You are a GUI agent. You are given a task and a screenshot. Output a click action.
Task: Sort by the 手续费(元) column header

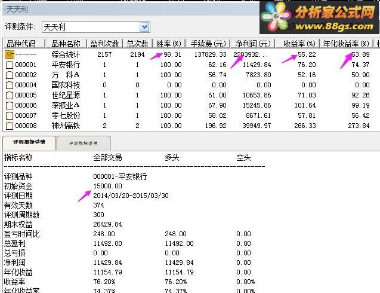(x=208, y=44)
